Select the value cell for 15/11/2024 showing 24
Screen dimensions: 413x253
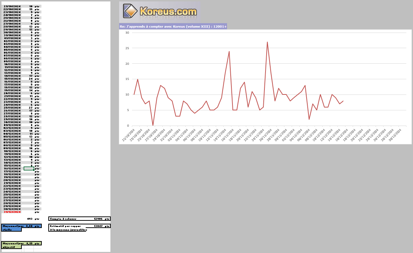pos(31,79)
